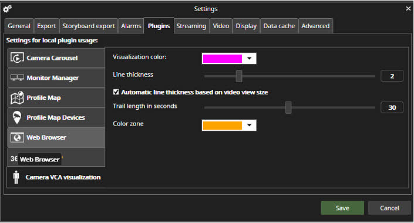414x223 pixels.
Task: Go to the Data cache tab
Action: (279, 26)
